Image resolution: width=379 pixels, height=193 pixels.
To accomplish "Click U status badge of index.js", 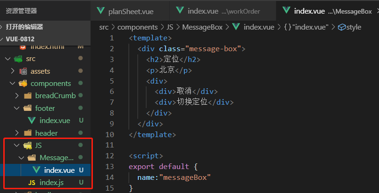I will [81, 182].
